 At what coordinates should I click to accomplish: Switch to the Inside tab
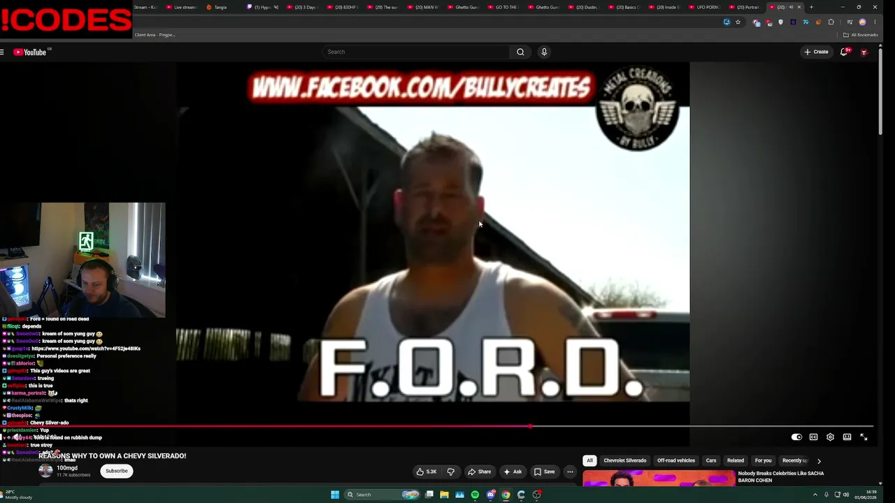666,7
